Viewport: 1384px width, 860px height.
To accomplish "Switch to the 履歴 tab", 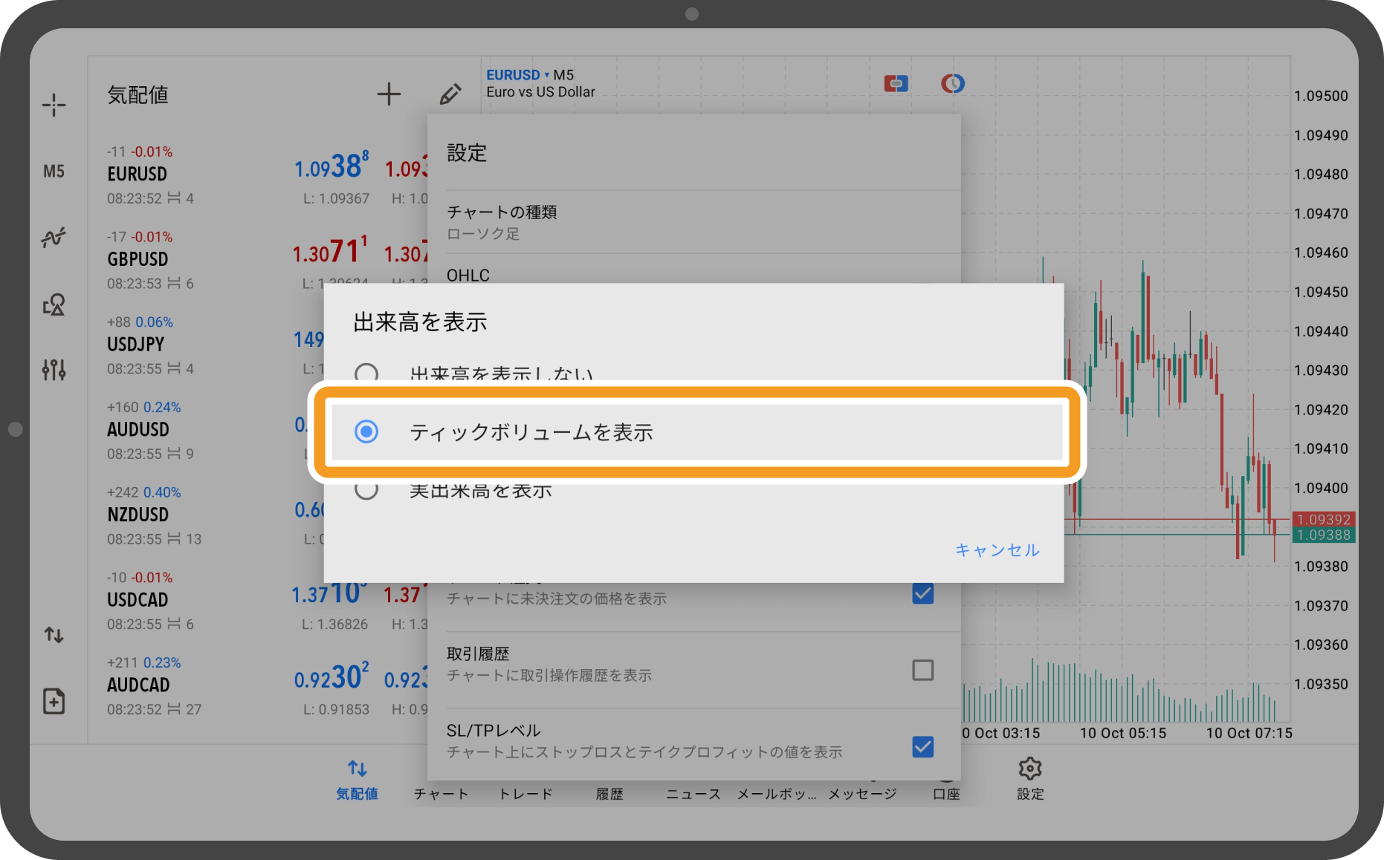I will click(609, 794).
